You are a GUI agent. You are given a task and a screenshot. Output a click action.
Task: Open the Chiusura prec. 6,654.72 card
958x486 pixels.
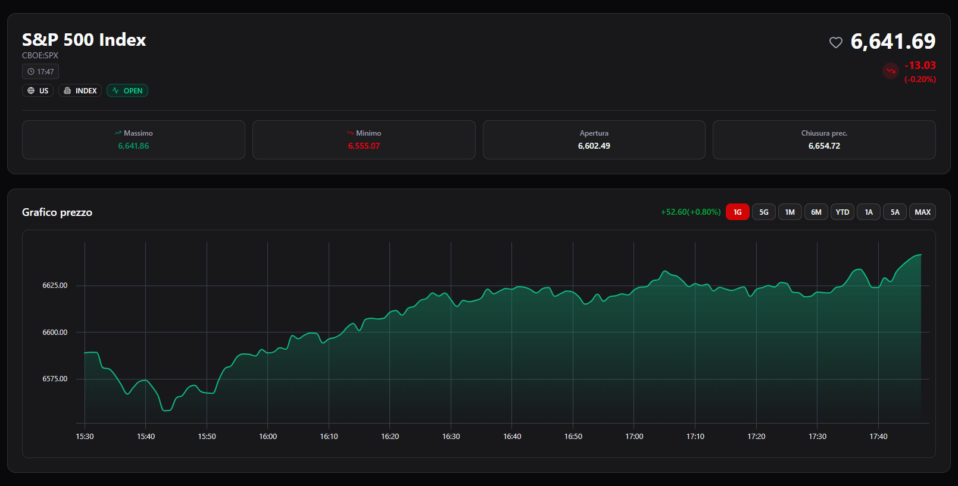[824, 140]
